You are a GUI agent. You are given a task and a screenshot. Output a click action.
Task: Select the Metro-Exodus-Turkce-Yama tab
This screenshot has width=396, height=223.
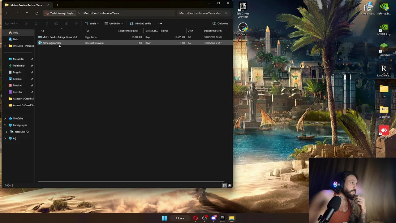(x=27, y=5)
